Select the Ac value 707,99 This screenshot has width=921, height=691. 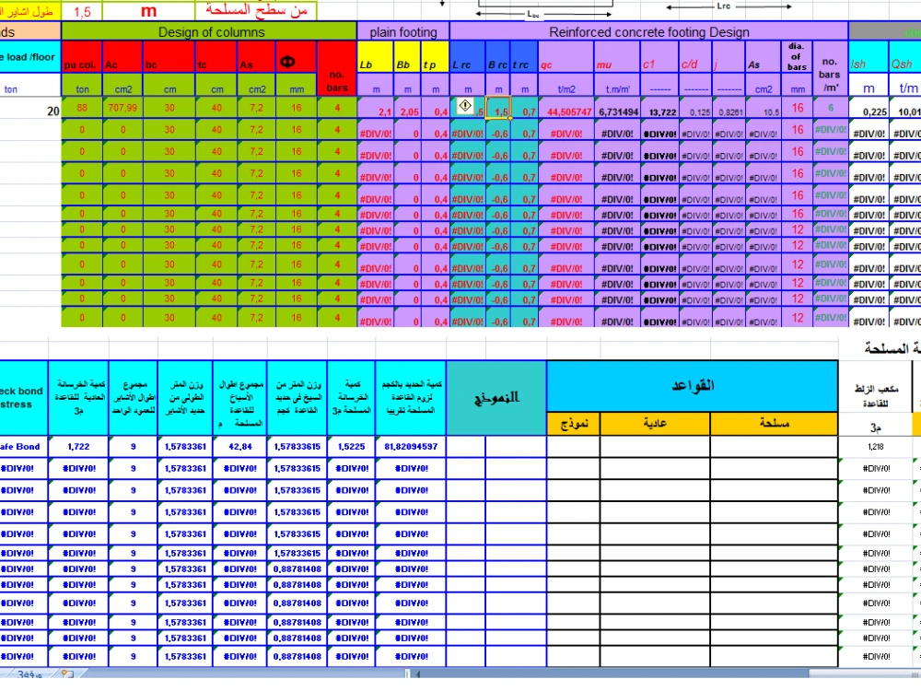[122, 108]
